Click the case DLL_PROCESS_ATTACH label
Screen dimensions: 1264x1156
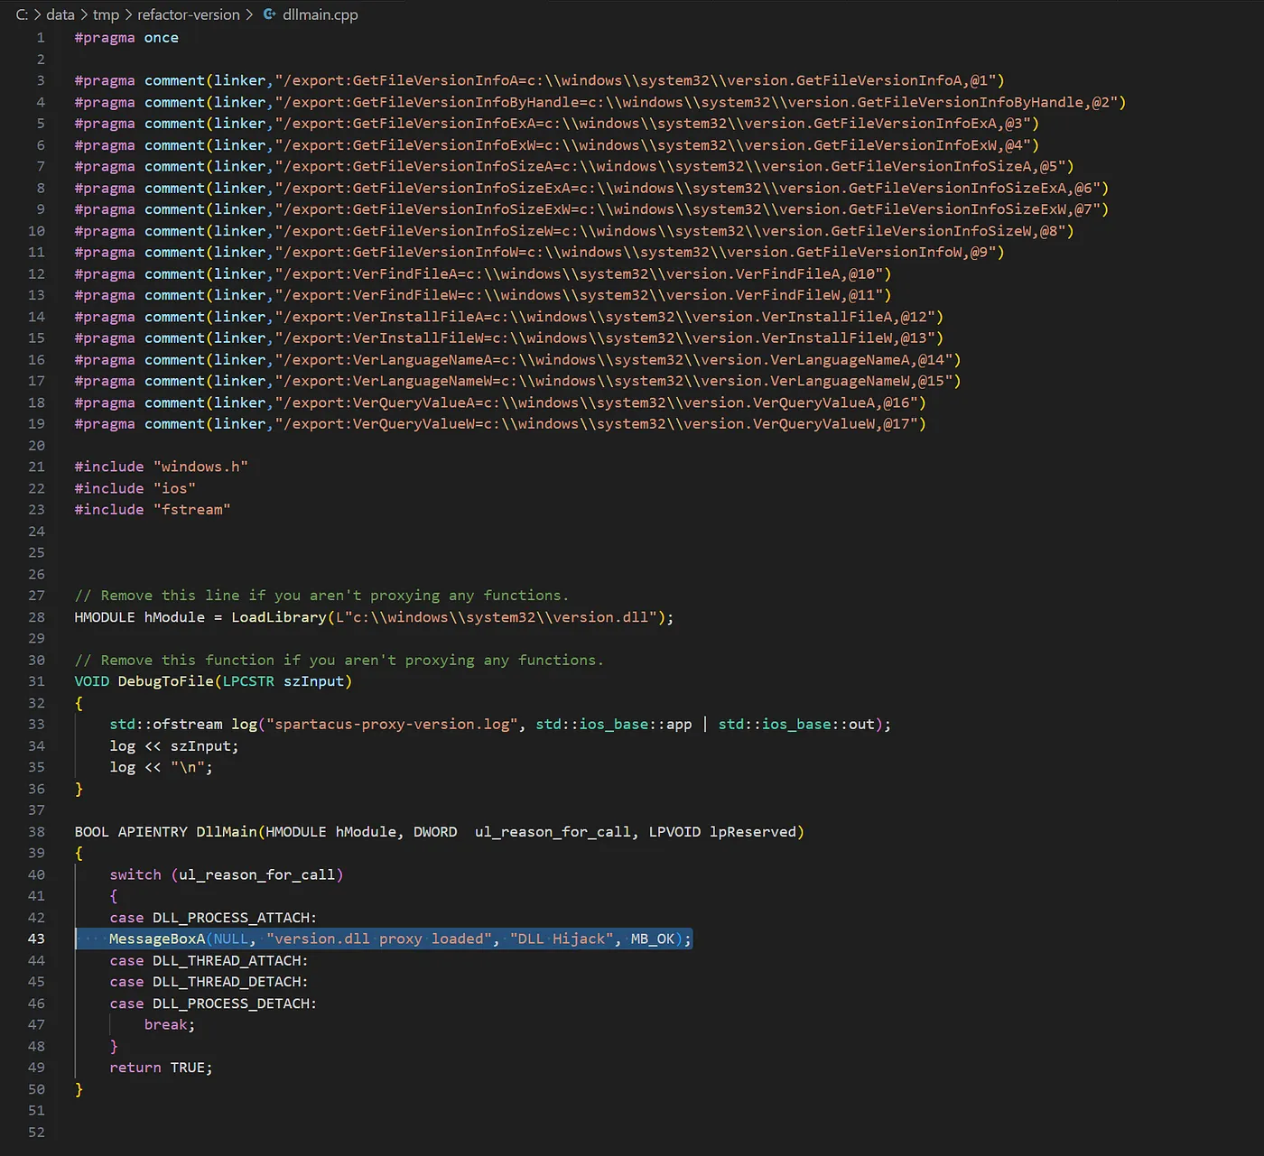213,917
